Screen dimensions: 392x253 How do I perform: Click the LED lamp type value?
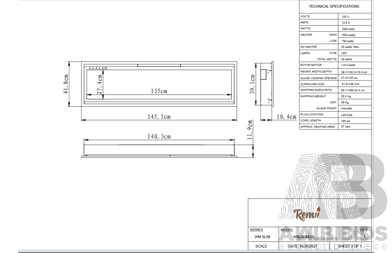(344, 53)
